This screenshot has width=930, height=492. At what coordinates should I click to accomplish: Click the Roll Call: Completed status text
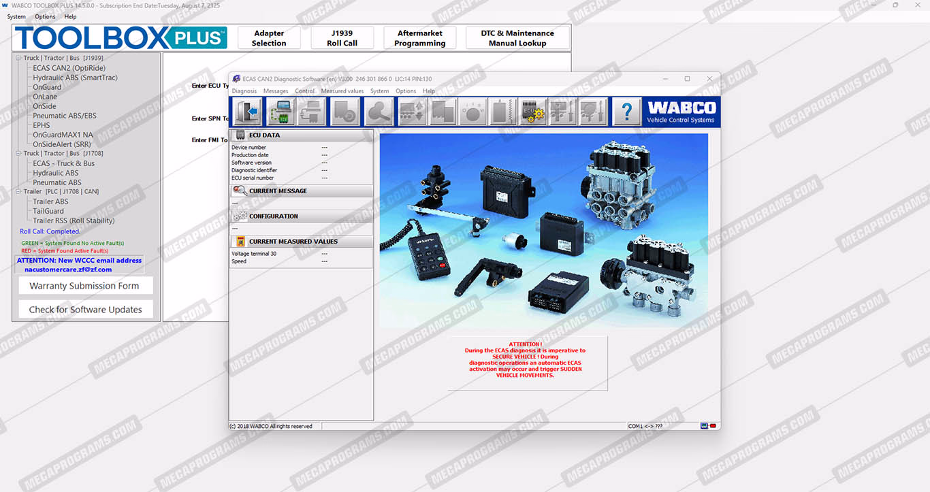(x=50, y=231)
